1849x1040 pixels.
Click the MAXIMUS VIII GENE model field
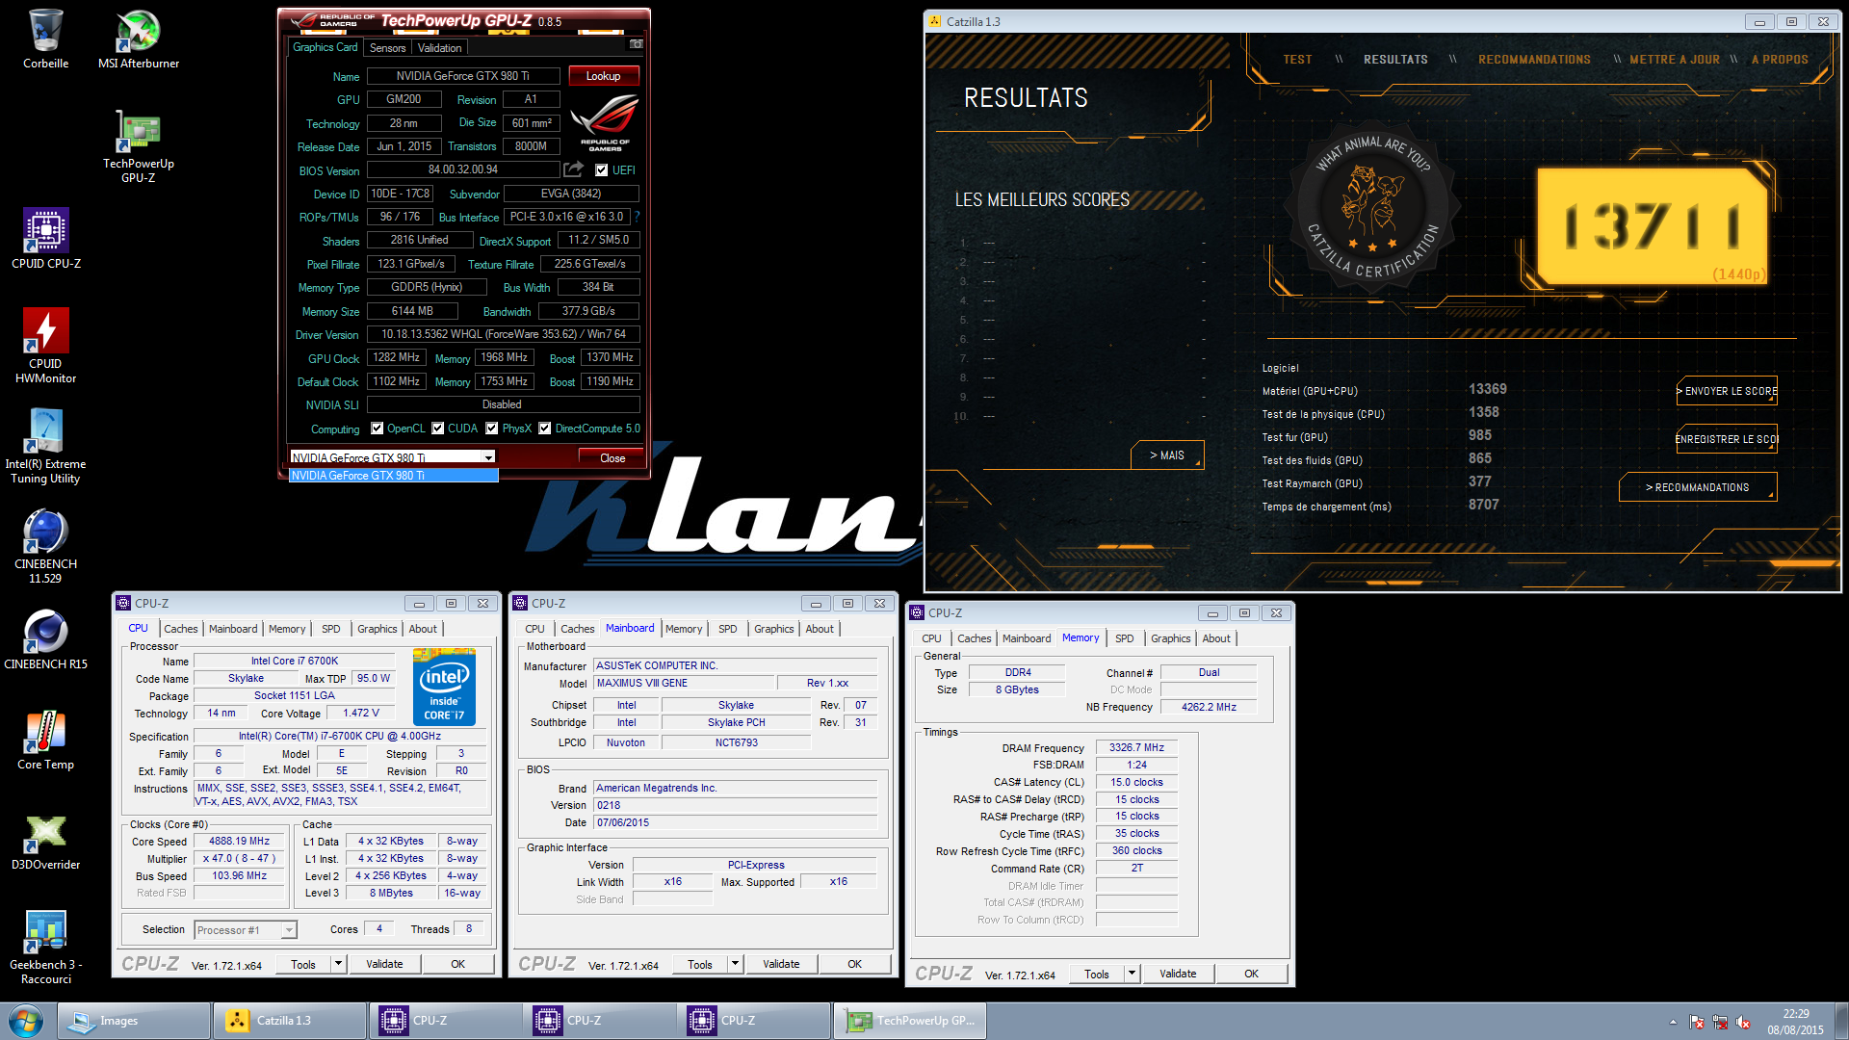coord(684,684)
